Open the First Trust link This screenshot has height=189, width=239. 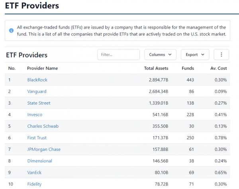(37, 138)
